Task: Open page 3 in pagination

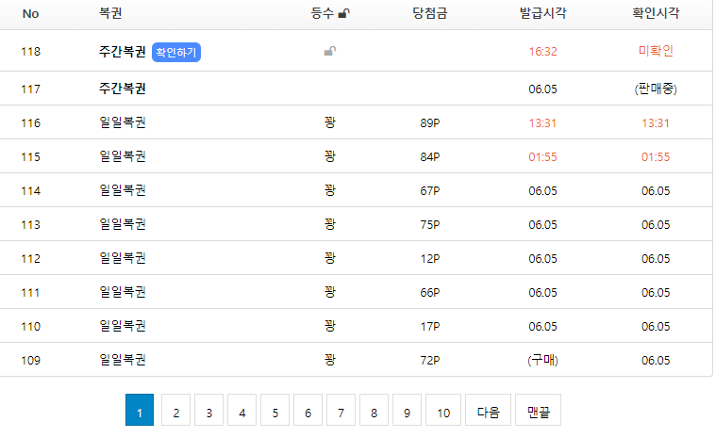Action: click(209, 410)
